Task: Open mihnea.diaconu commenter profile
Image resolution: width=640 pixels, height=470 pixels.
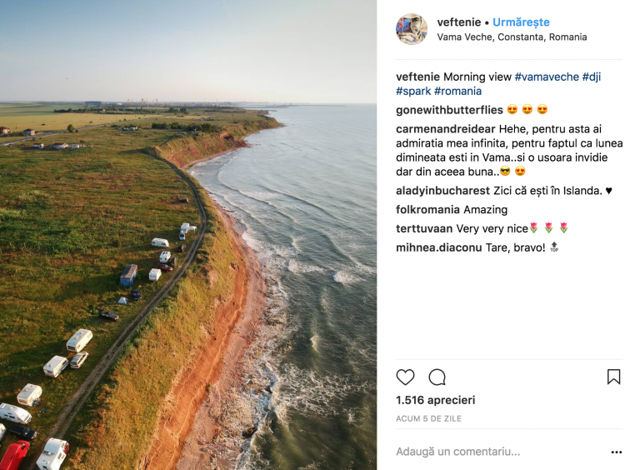Action: [439, 247]
